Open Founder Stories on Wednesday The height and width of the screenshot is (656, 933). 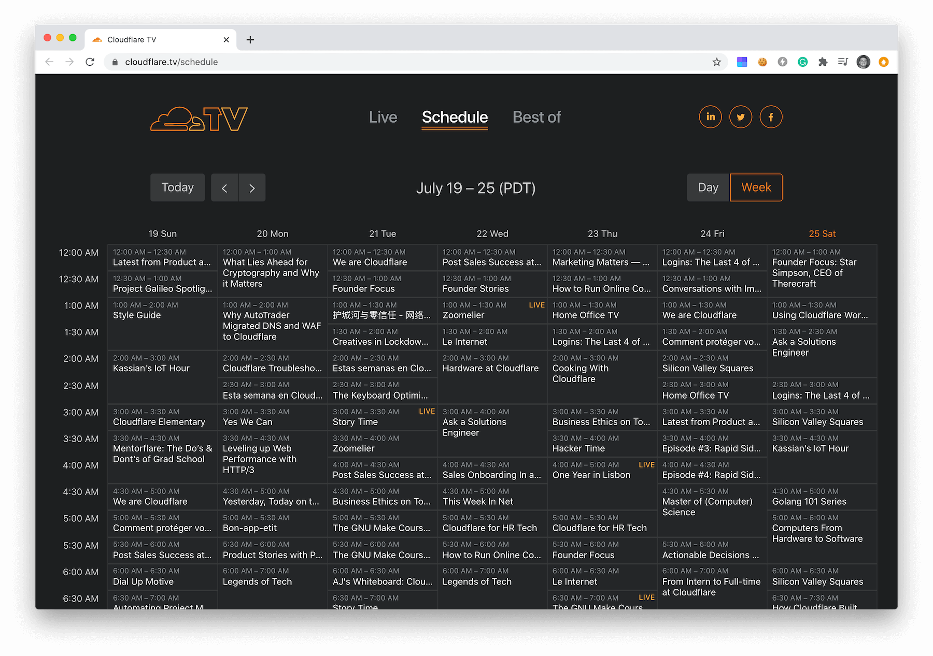(492, 284)
